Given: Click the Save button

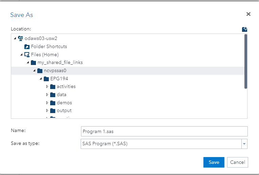Looking at the screenshot, I should click(x=214, y=162).
